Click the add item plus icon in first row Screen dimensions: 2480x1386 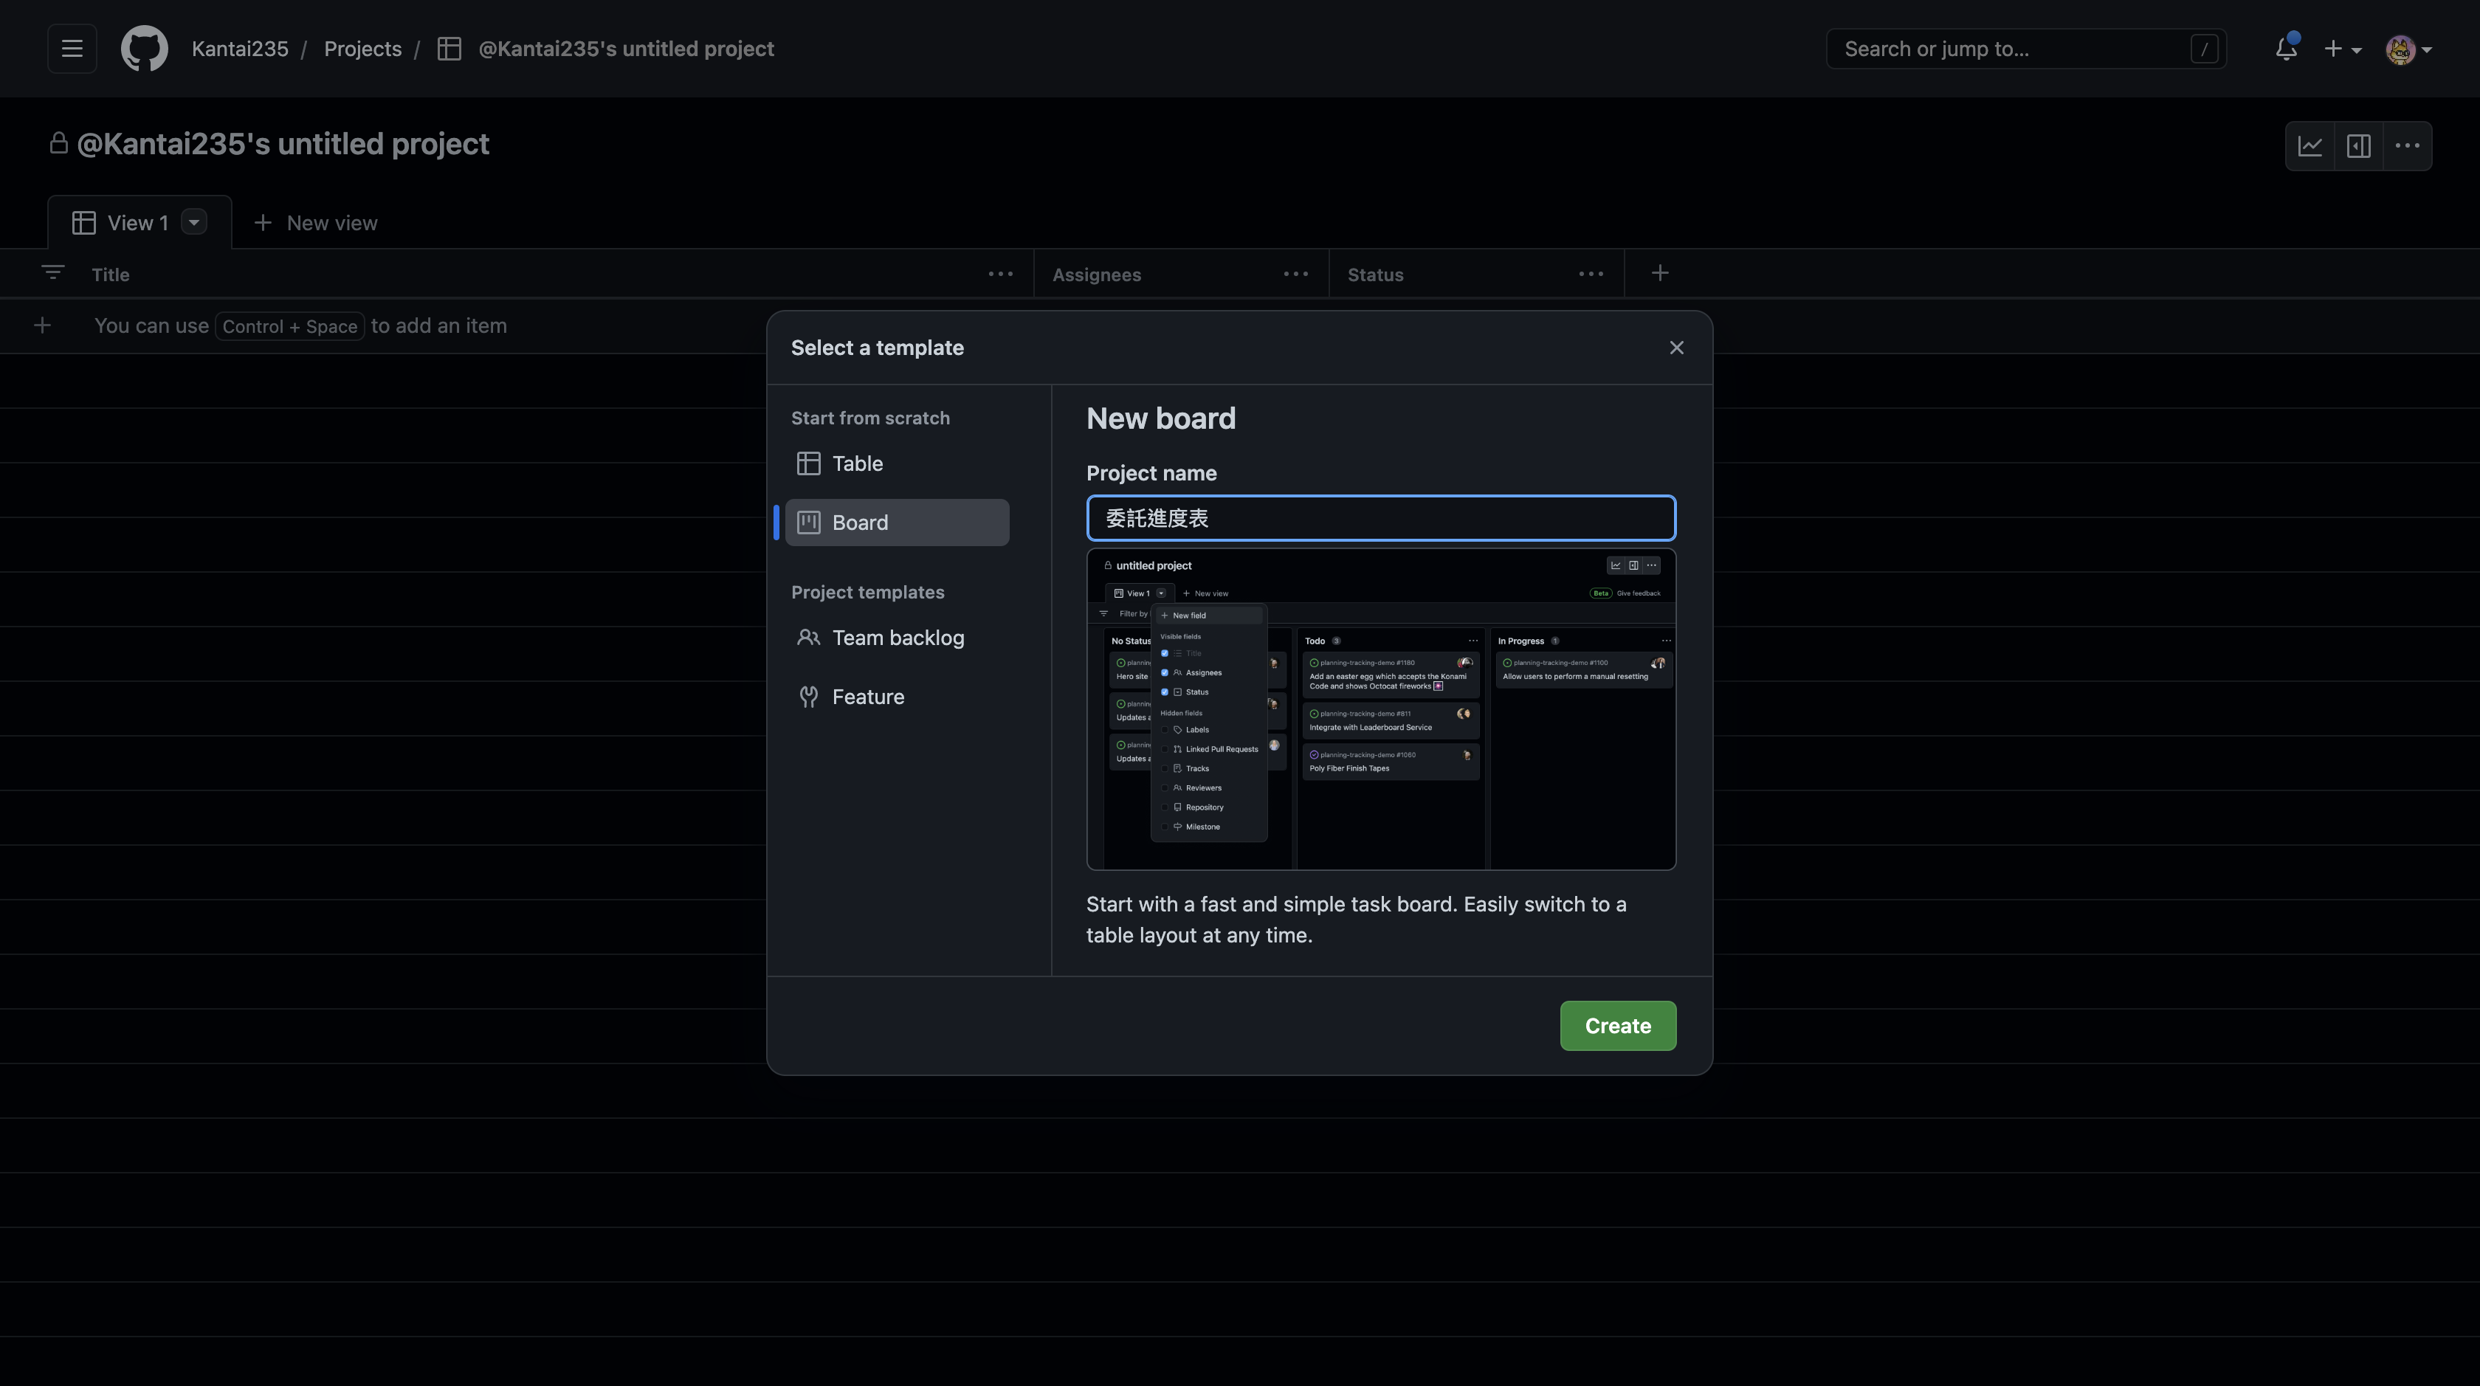[x=42, y=325]
